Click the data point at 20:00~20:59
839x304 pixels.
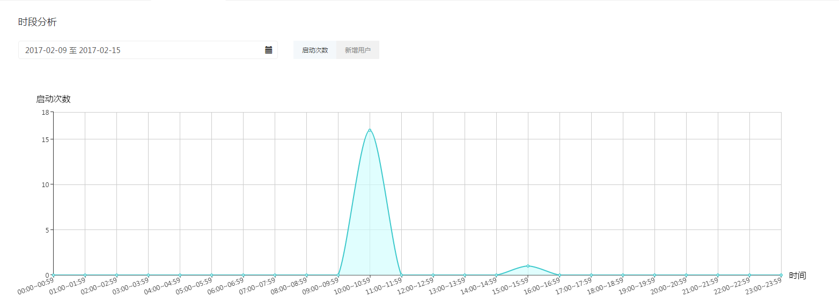click(x=686, y=275)
